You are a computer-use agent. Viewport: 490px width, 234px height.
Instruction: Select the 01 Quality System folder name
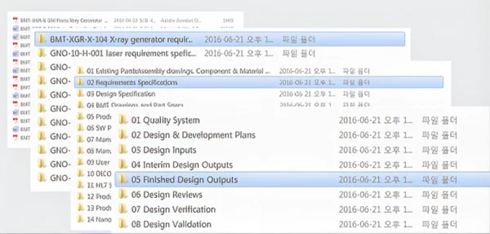pos(165,120)
